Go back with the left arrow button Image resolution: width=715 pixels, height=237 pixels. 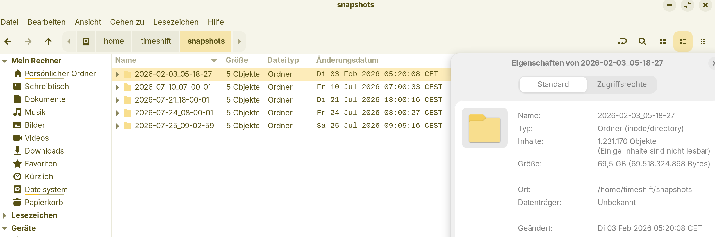click(8, 41)
